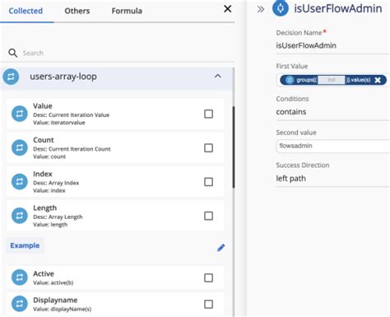
Task: Edit the Second value field flowsadmin
Action: 333,146
